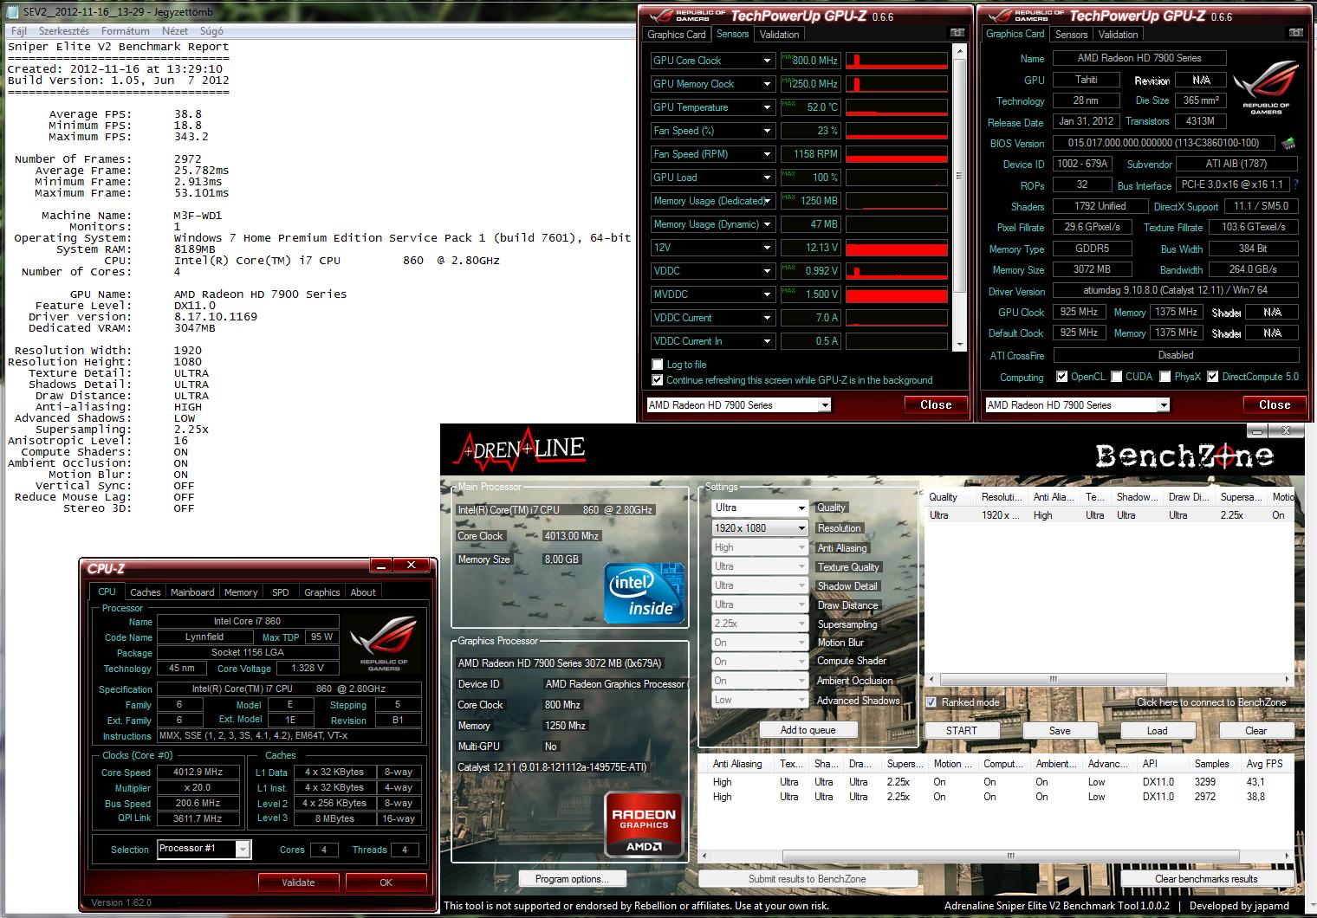Click Close button in GPU-Z Sensors window
Image resolution: width=1317 pixels, height=918 pixels.
[936, 404]
